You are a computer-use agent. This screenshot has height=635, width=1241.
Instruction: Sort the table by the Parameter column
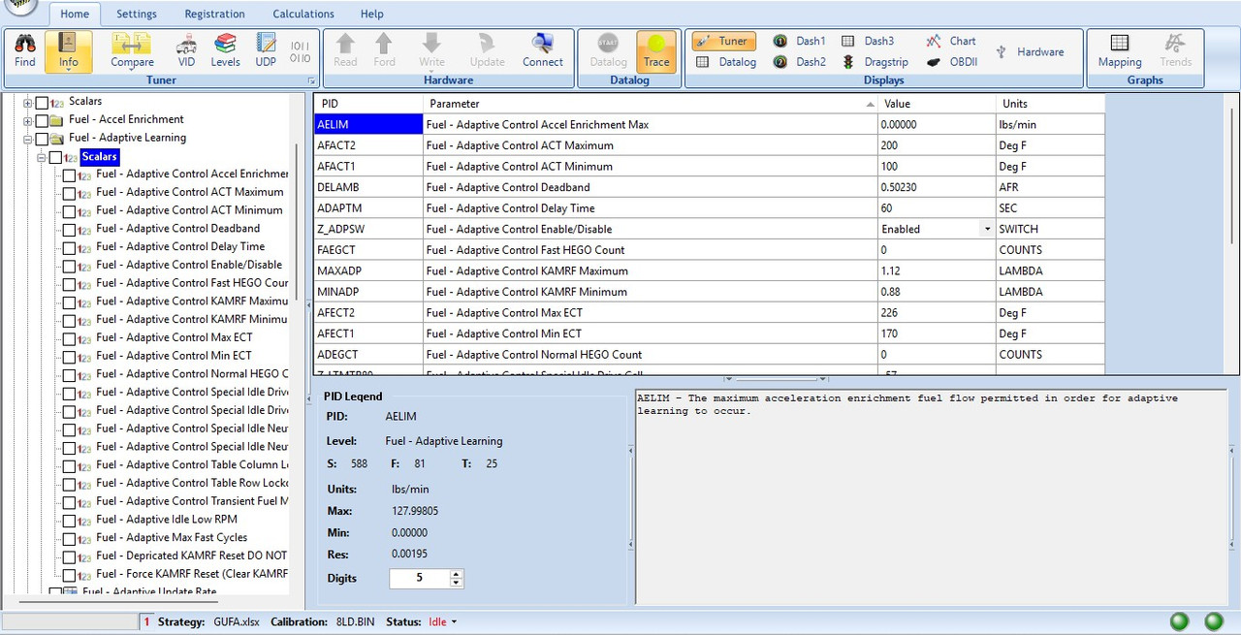651,104
